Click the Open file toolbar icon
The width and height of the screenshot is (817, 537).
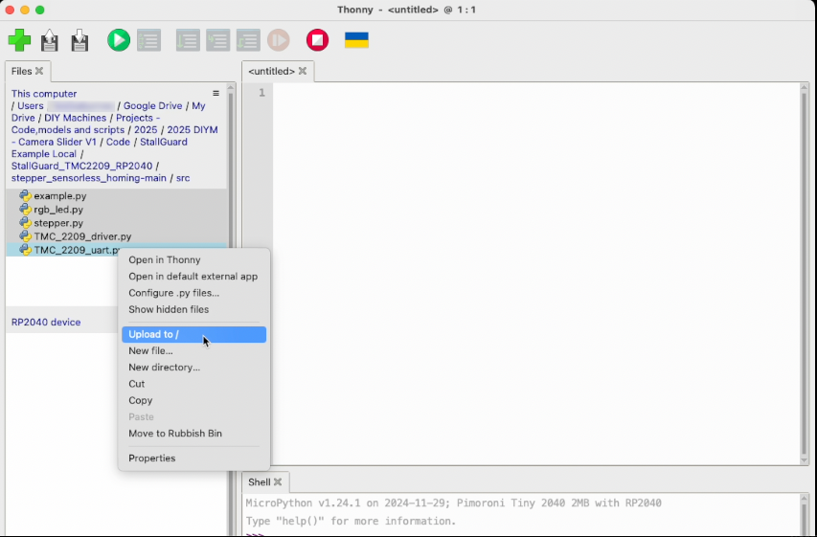coord(50,40)
